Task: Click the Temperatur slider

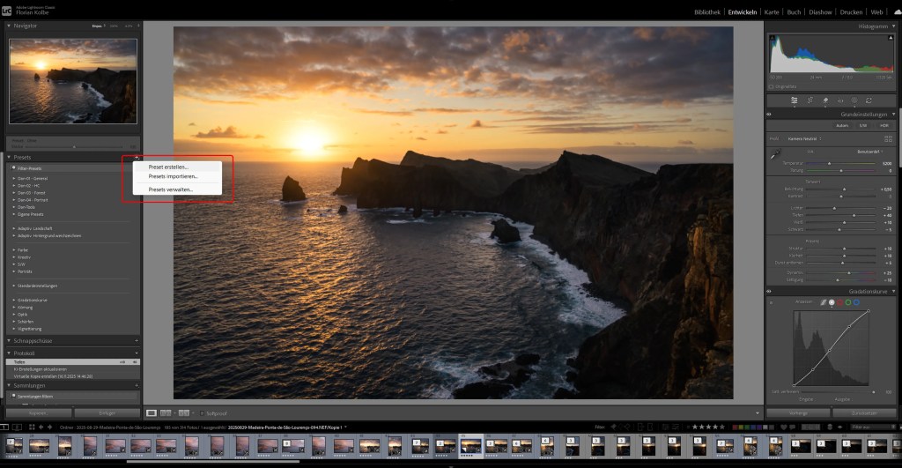Action: coord(828,164)
